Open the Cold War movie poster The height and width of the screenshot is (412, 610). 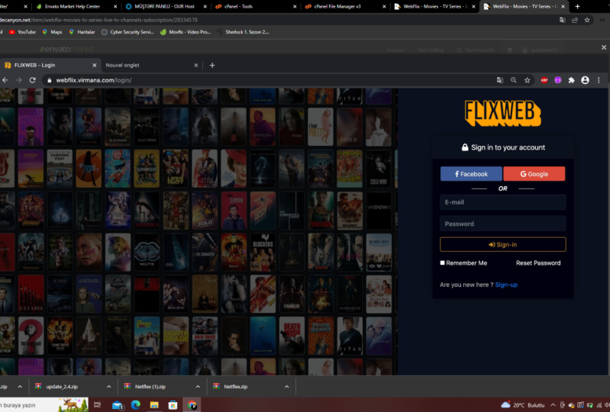379,169
